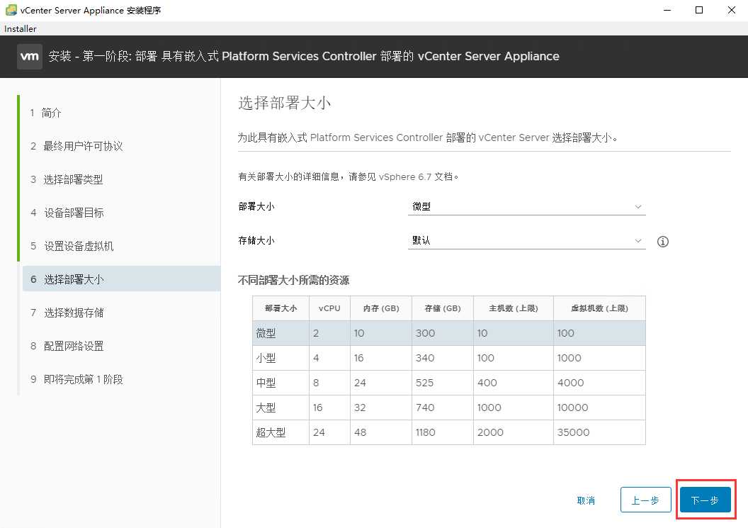Open the 存储大小 dropdown showing 默认
The image size is (748, 528).
click(x=526, y=240)
